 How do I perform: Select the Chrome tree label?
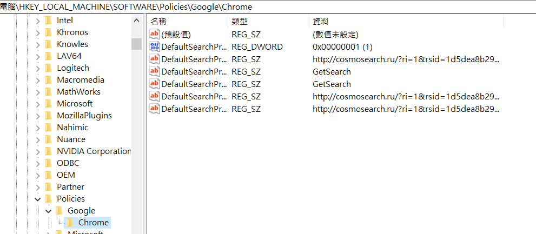94,223
